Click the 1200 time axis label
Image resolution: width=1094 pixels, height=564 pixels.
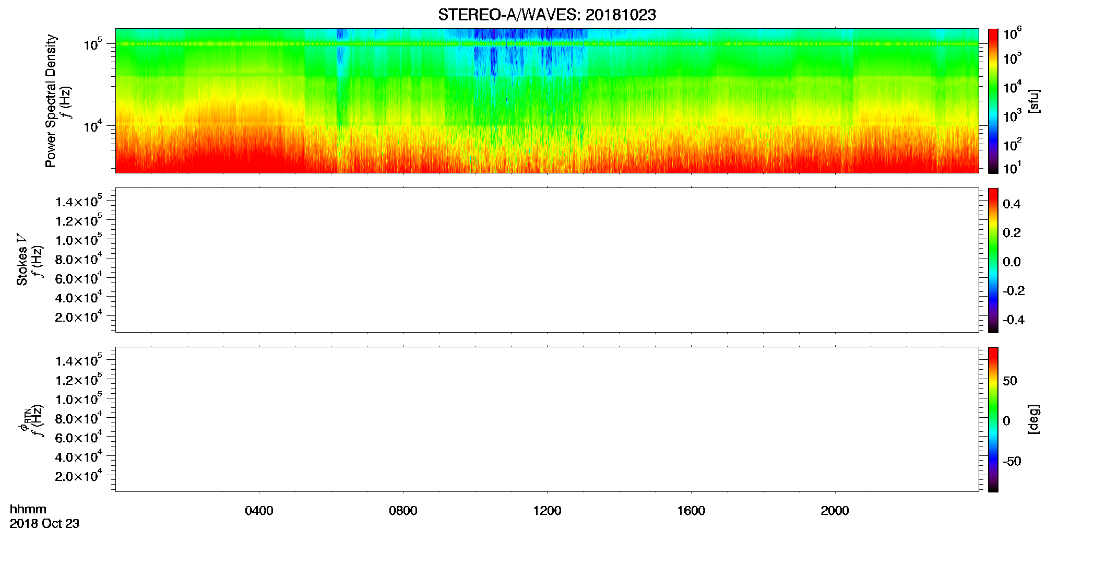pos(547,511)
